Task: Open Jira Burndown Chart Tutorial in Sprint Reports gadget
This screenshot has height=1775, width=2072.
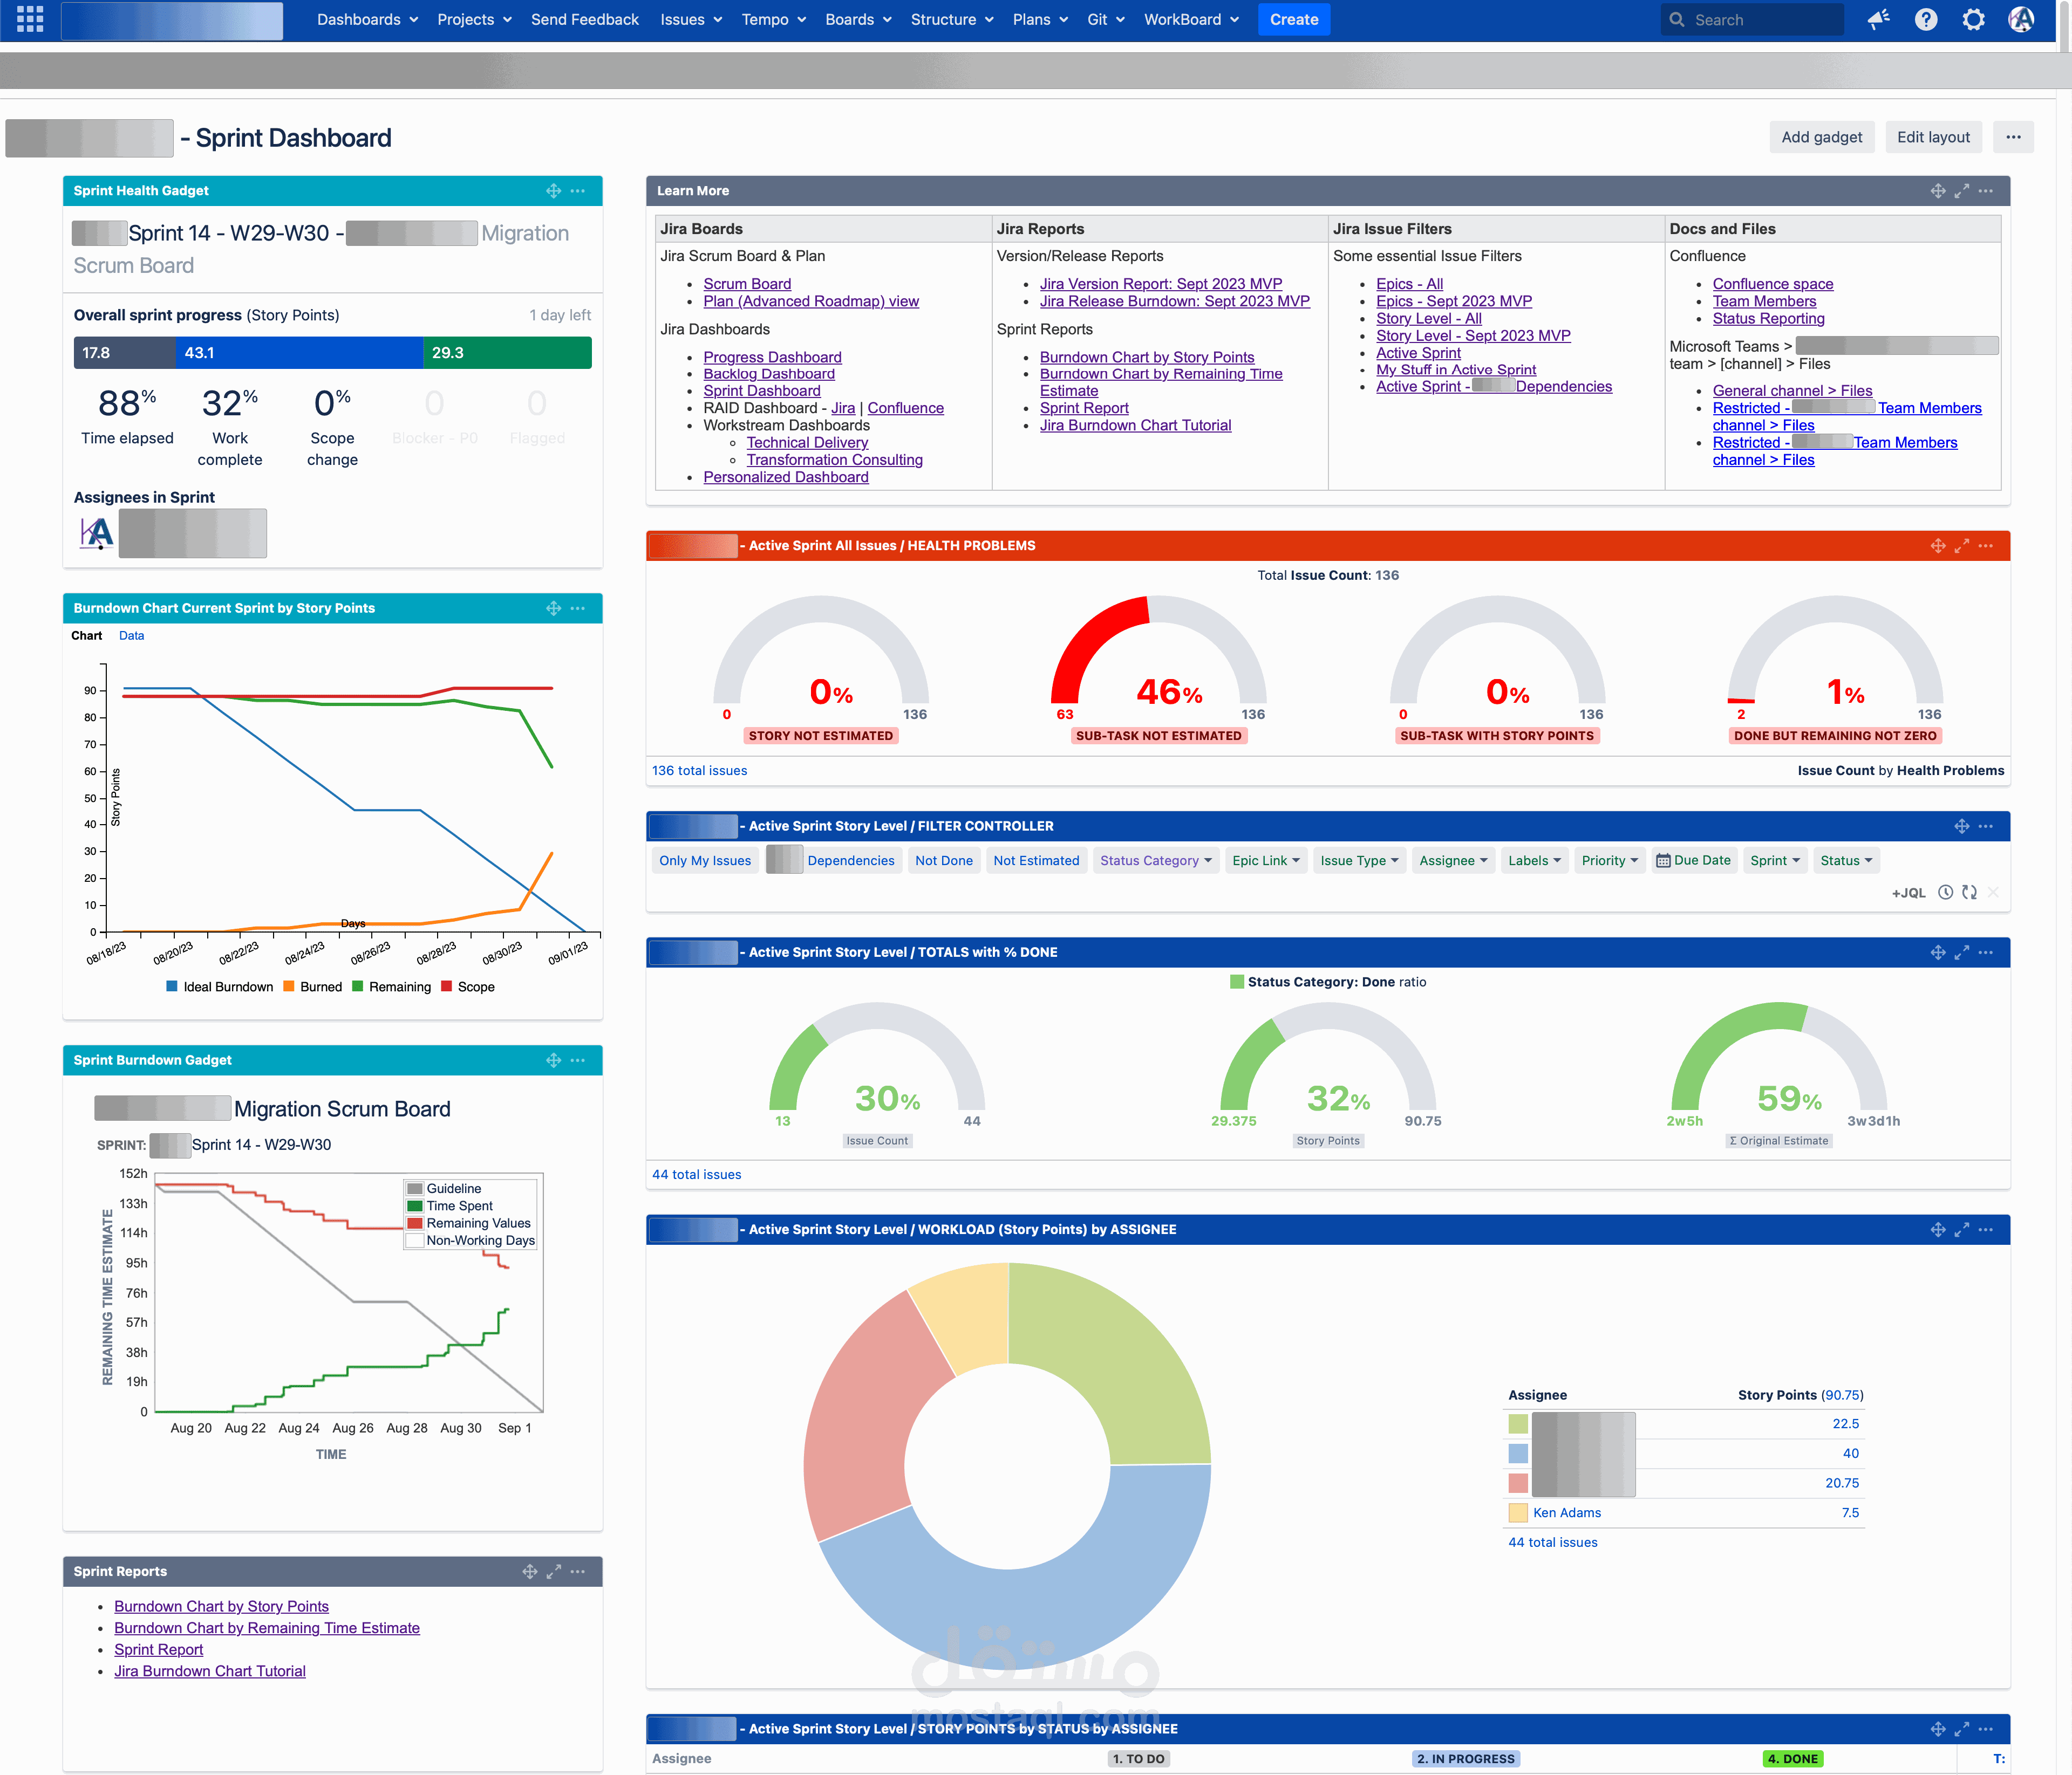Action: coord(210,1671)
